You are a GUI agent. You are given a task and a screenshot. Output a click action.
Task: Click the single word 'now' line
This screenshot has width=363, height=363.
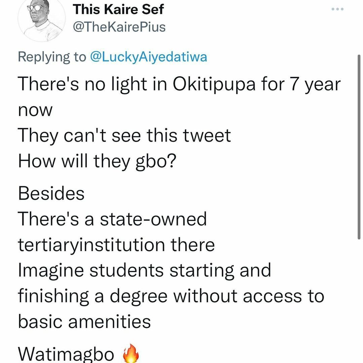coord(35,110)
